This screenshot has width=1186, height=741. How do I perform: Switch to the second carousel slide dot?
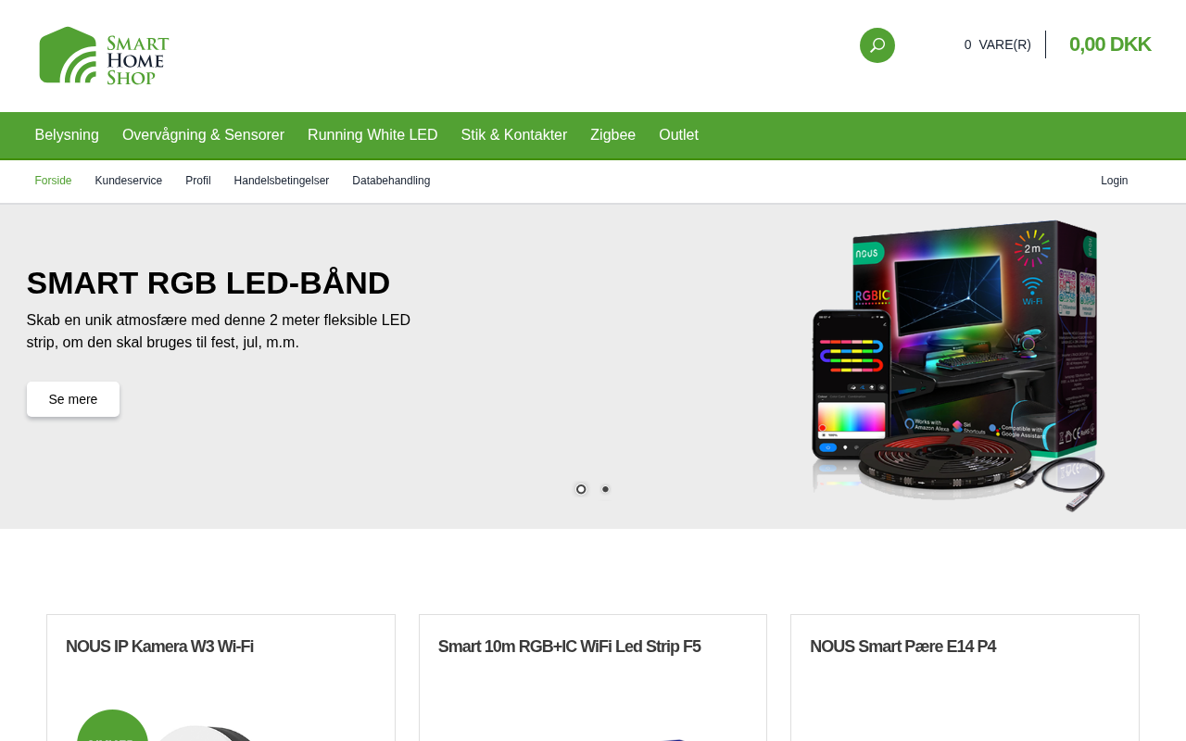point(605,489)
